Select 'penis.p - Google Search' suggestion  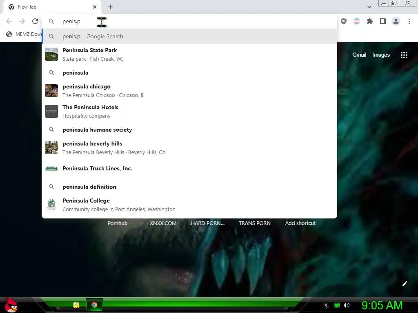click(x=189, y=36)
